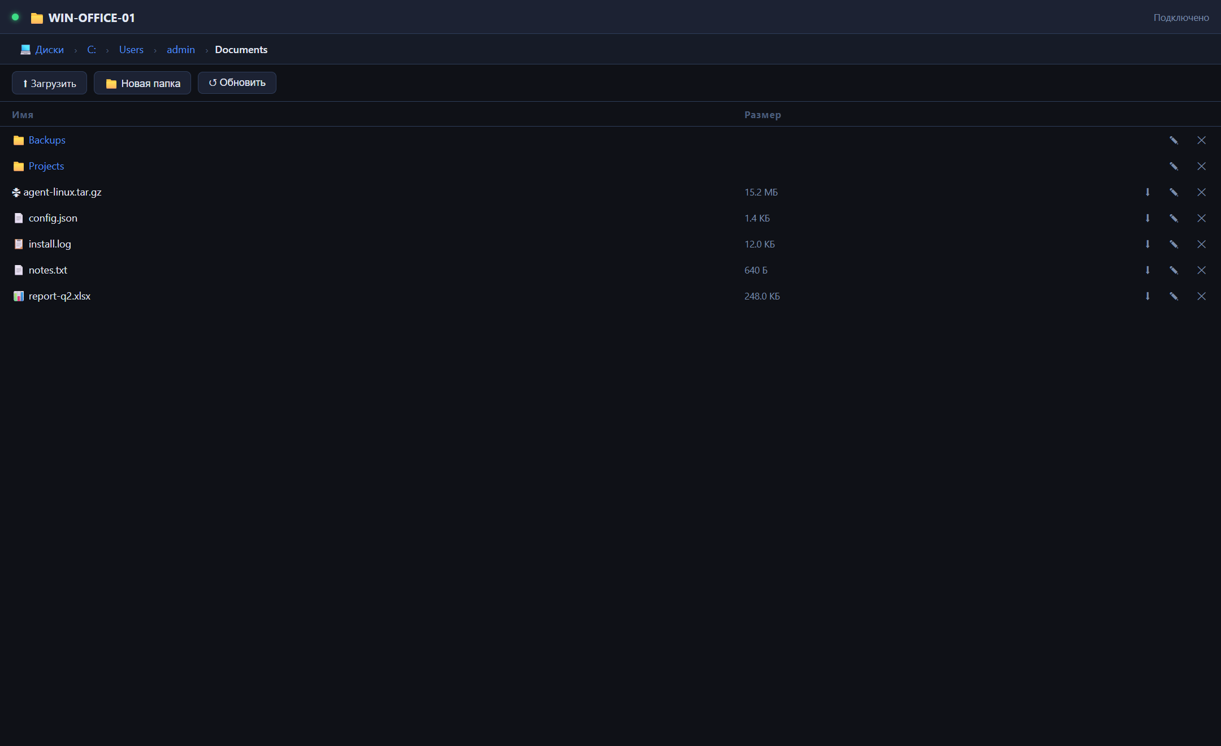Delete the install.log file

pyautogui.click(x=1202, y=244)
